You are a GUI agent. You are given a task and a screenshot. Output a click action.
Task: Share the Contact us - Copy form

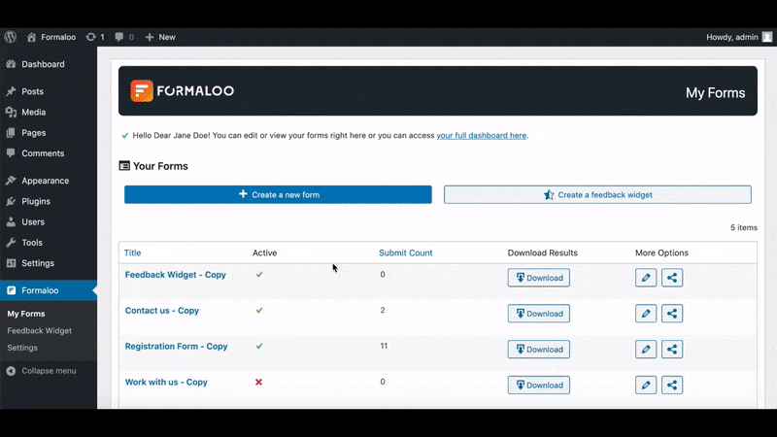coord(672,314)
